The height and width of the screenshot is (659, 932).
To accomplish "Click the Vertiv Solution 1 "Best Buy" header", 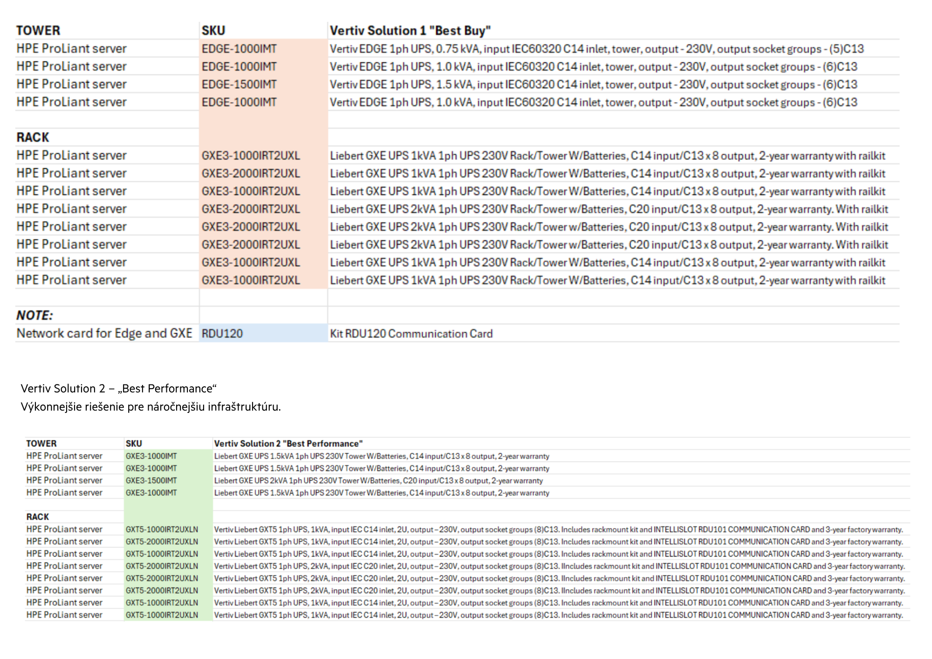I will [x=410, y=31].
